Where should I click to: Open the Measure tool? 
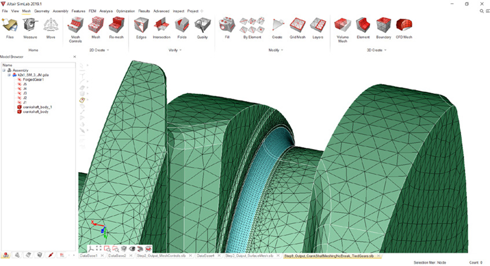(30, 28)
